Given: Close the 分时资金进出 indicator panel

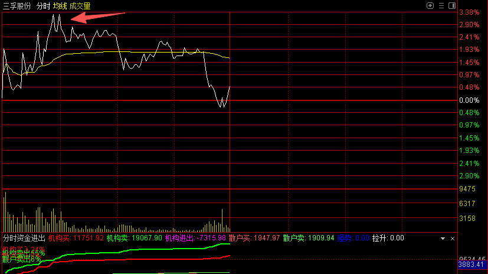Looking at the screenshot, I should [x=453, y=238].
